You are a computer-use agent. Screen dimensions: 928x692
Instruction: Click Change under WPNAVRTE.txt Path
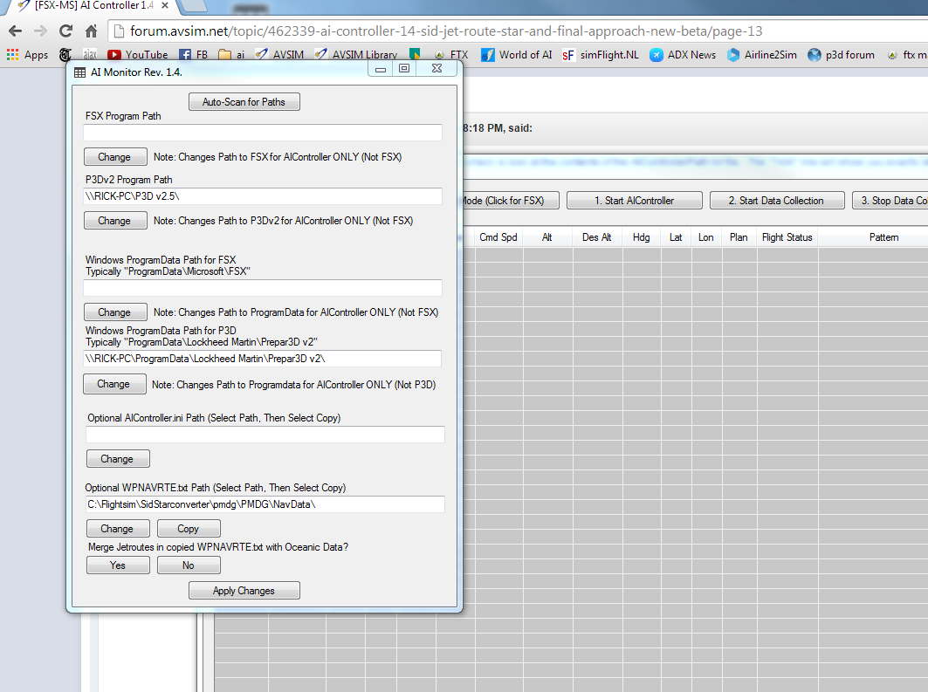point(118,529)
